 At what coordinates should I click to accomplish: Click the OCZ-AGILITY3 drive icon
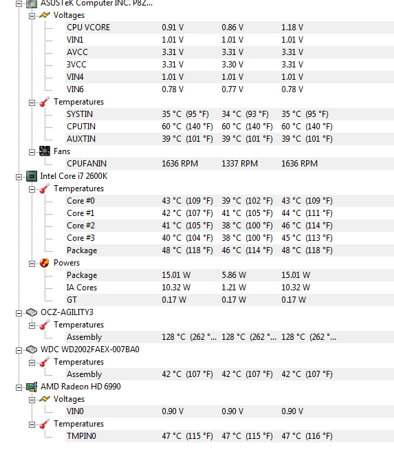[x=32, y=312]
